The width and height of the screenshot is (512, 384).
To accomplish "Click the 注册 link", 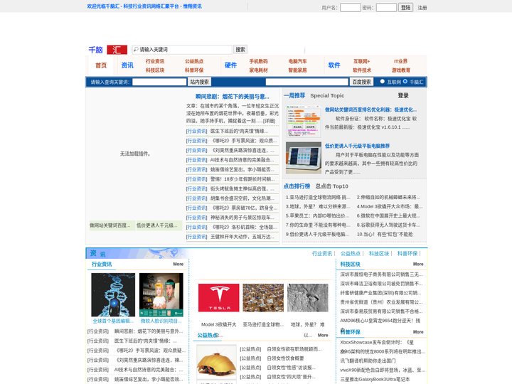I will pos(422,8).
